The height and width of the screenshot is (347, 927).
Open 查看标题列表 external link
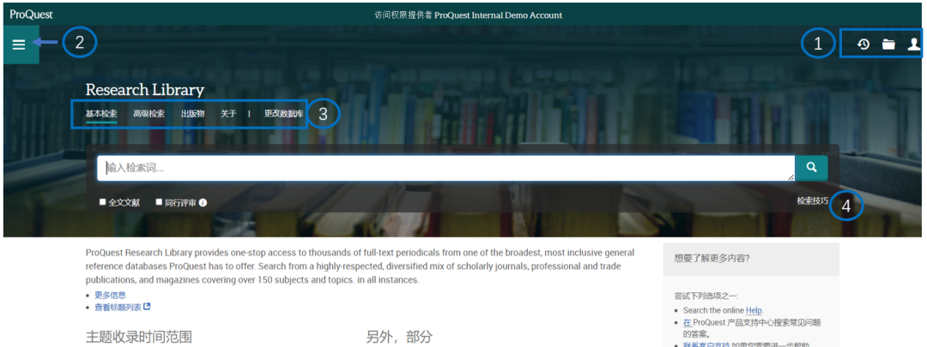point(123,307)
